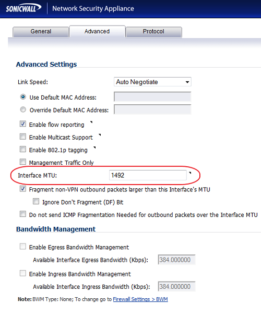Click the Available Interface Egress Bandwidth label
The image size is (261, 317).
pos(91,260)
